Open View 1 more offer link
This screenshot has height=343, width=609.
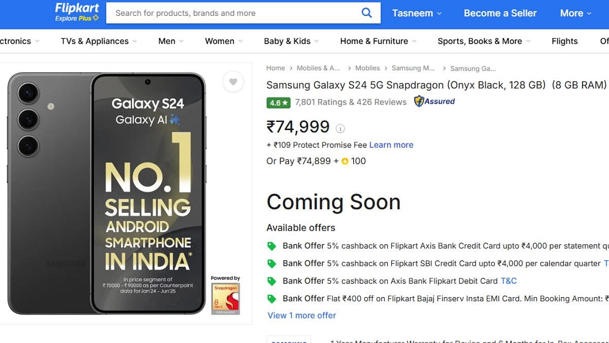coord(301,316)
